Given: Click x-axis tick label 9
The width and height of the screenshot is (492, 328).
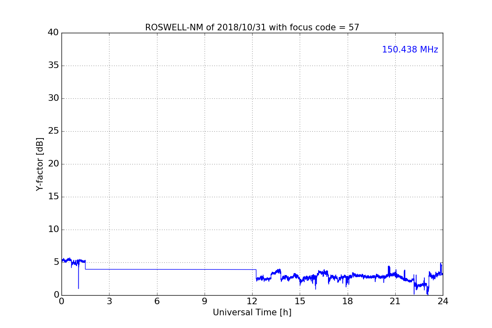Looking at the screenshot, I should (205, 301).
